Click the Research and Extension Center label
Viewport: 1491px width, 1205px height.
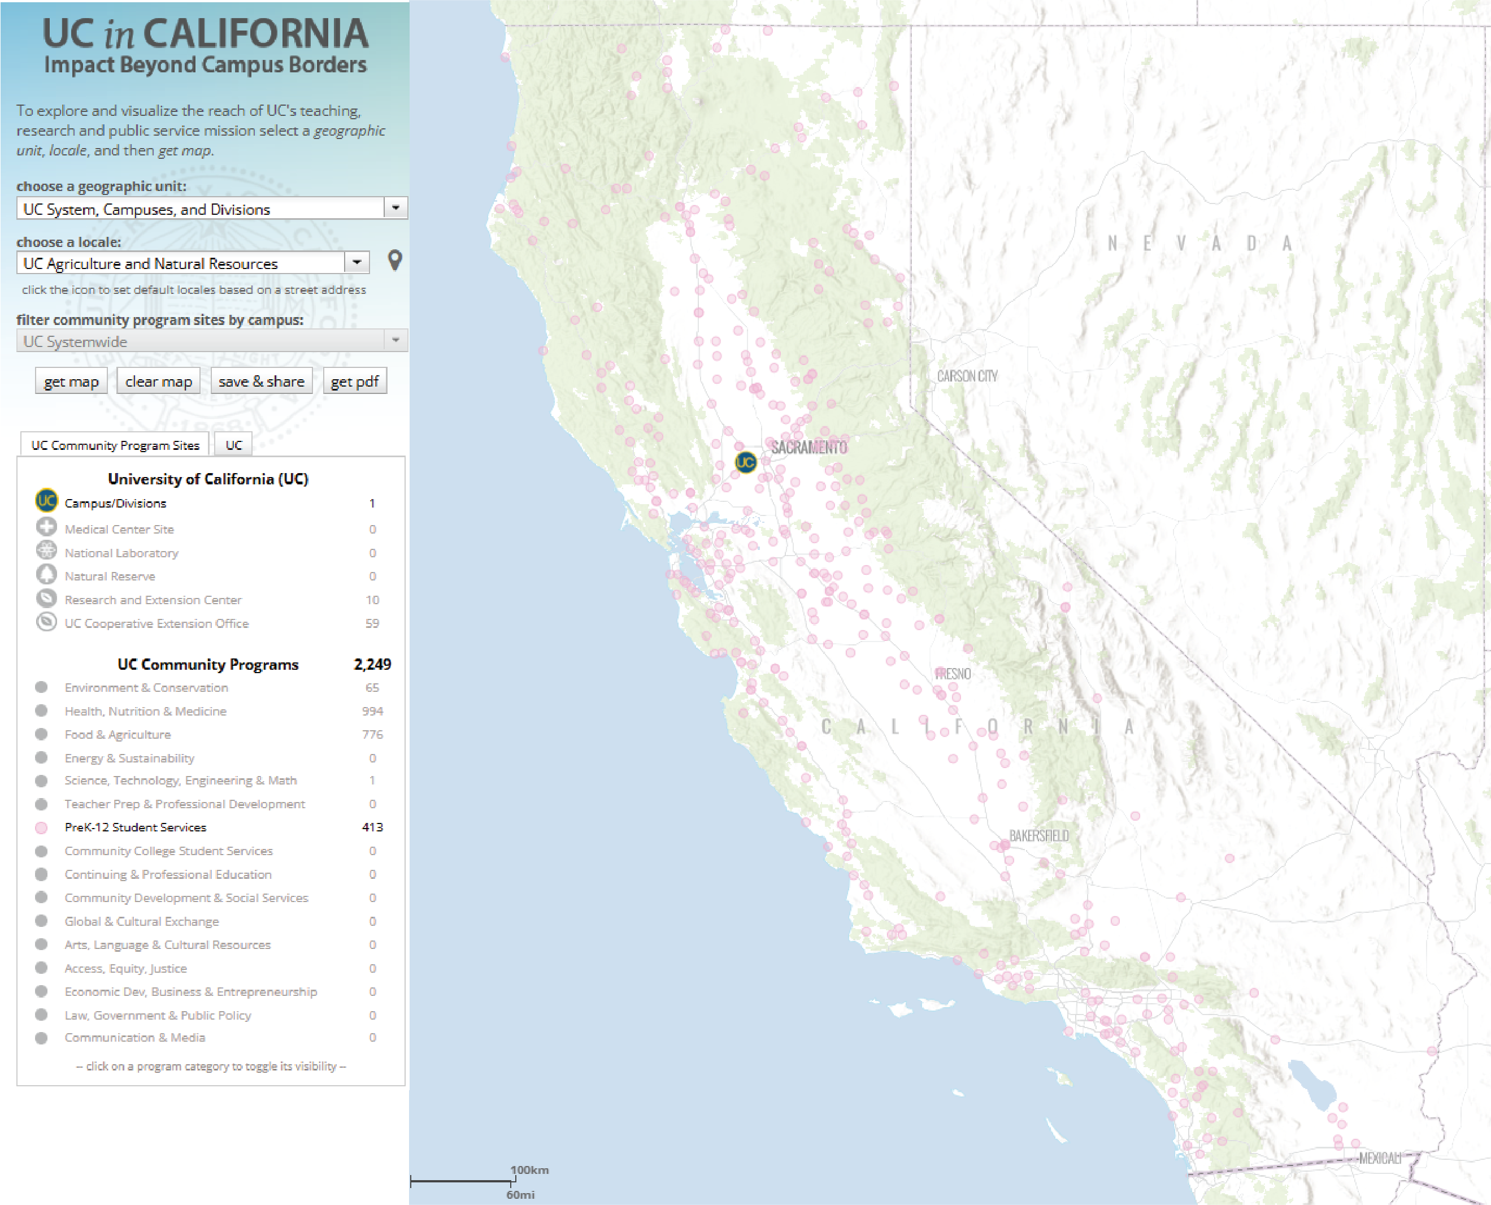pyautogui.click(x=153, y=600)
